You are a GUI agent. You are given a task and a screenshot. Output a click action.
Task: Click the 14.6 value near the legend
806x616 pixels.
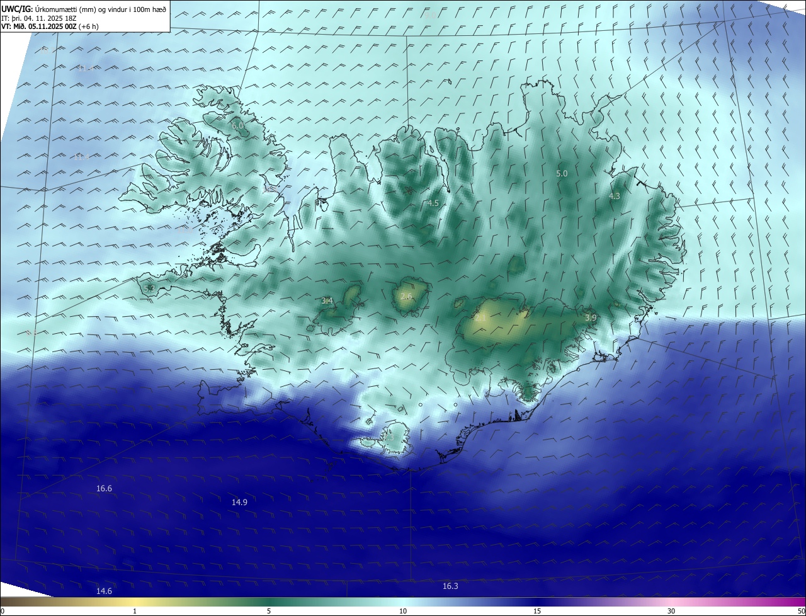104,591
